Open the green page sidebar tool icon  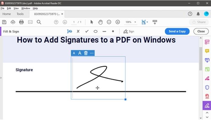coord(207,69)
